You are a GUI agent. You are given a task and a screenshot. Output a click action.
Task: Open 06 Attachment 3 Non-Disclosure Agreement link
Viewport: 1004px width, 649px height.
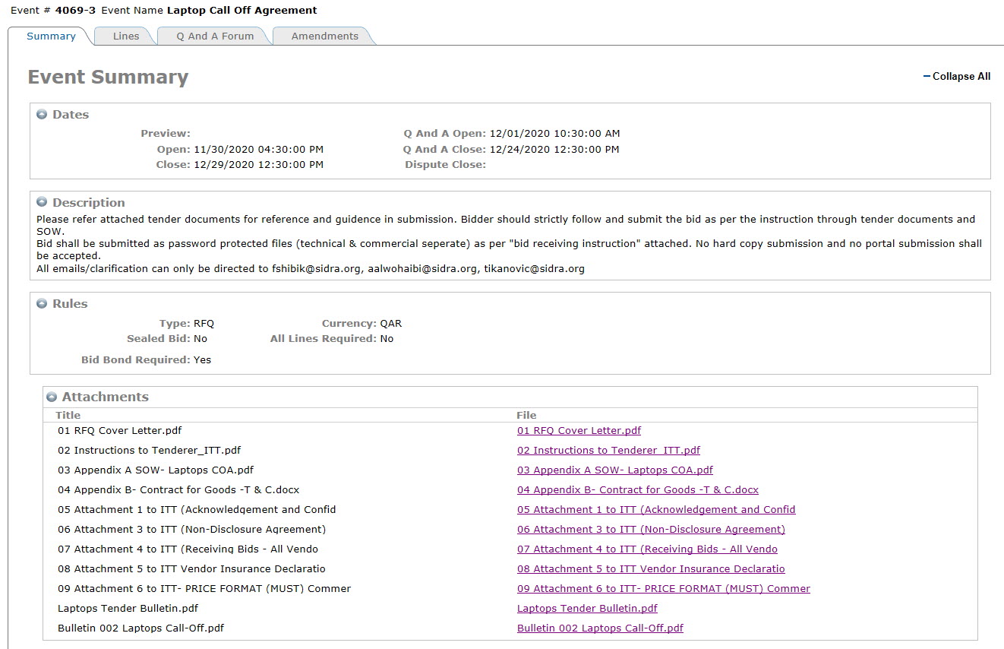tap(651, 529)
